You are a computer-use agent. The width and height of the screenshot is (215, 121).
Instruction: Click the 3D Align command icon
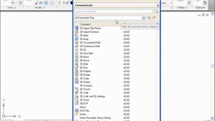click(77, 35)
